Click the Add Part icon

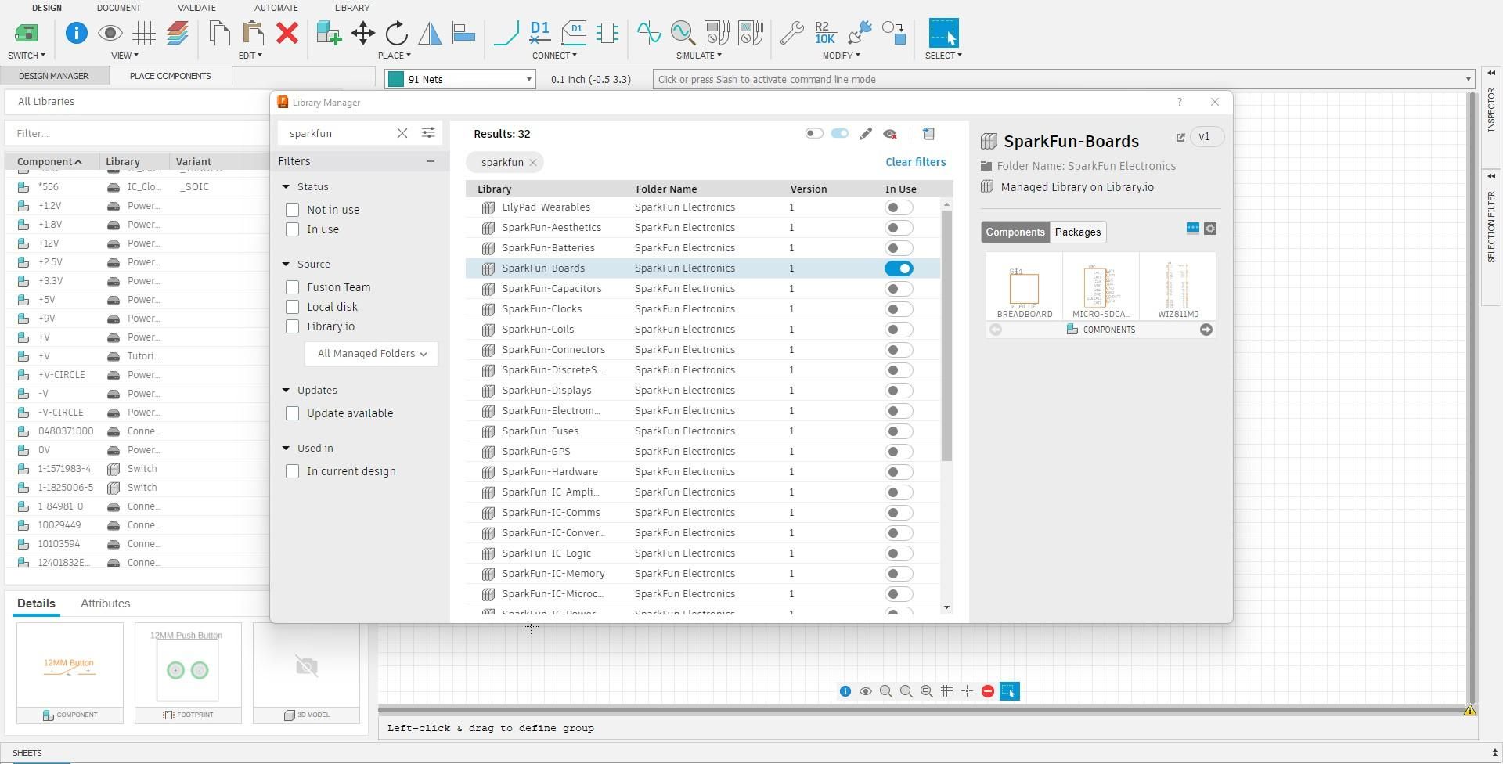[328, 33]
